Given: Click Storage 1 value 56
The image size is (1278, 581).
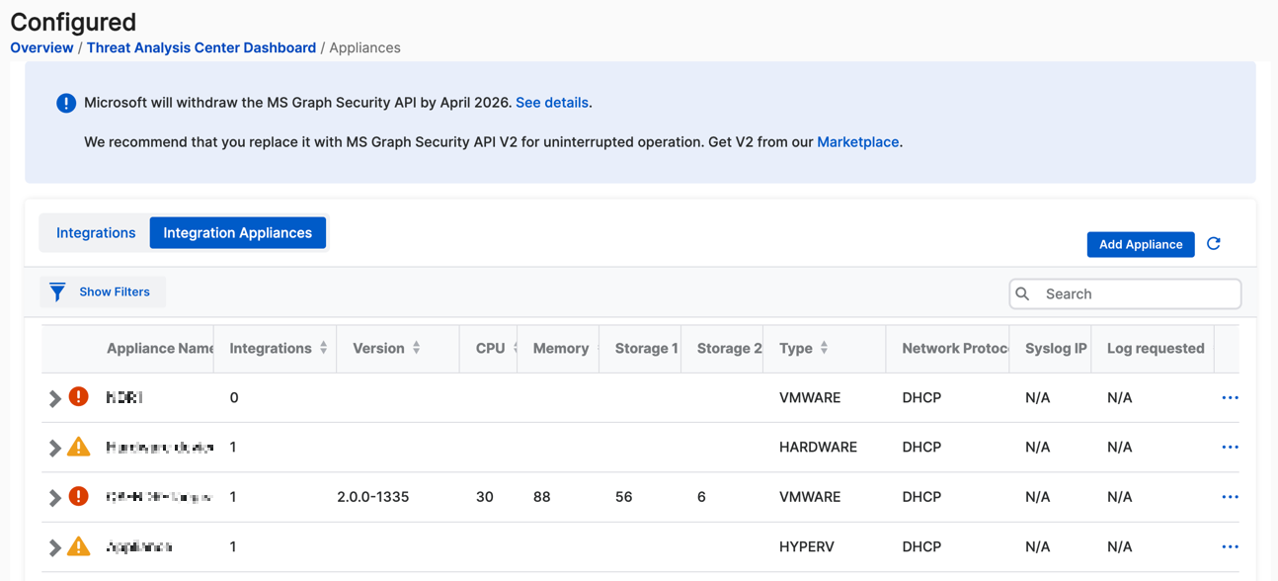Looking at the screenshot, I should pyautogui.click(x=623, y=497).
